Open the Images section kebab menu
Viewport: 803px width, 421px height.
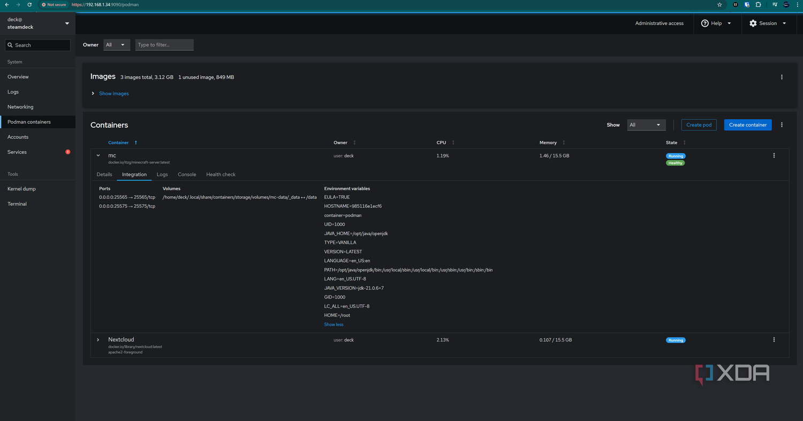782,77
